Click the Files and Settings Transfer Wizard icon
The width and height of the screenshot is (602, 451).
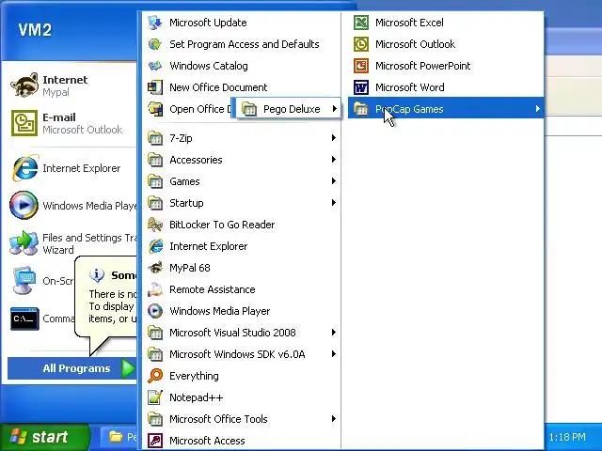pyautogui.click(x=24, y=243)
